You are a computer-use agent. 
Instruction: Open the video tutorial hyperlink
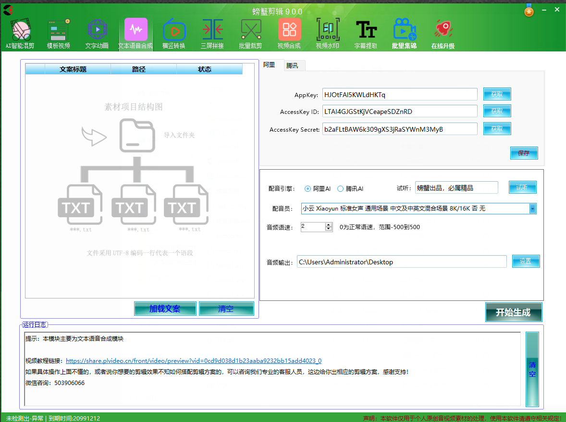[193, 361]
